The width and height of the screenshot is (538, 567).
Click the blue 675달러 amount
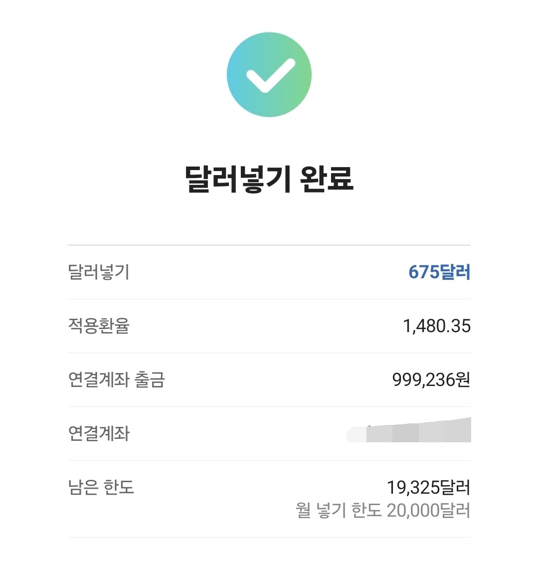coord(439,272)
